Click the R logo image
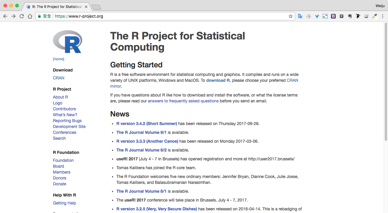 point(67,42)
